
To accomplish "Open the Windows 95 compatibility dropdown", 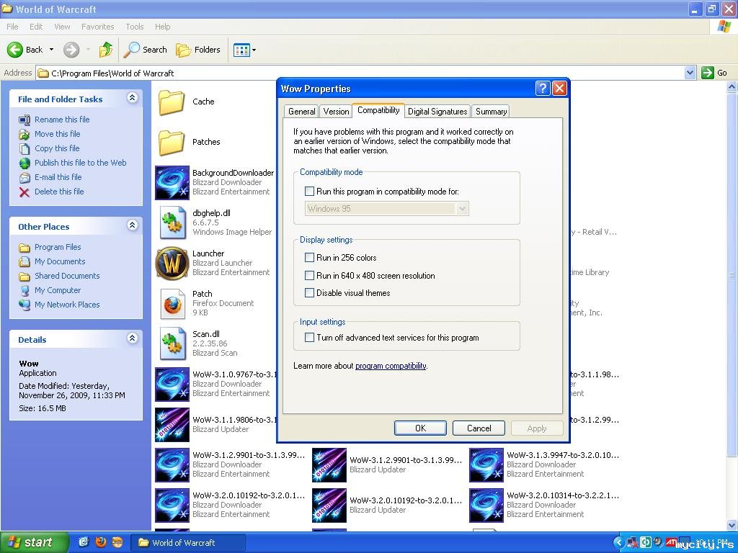I will (463, 209).
